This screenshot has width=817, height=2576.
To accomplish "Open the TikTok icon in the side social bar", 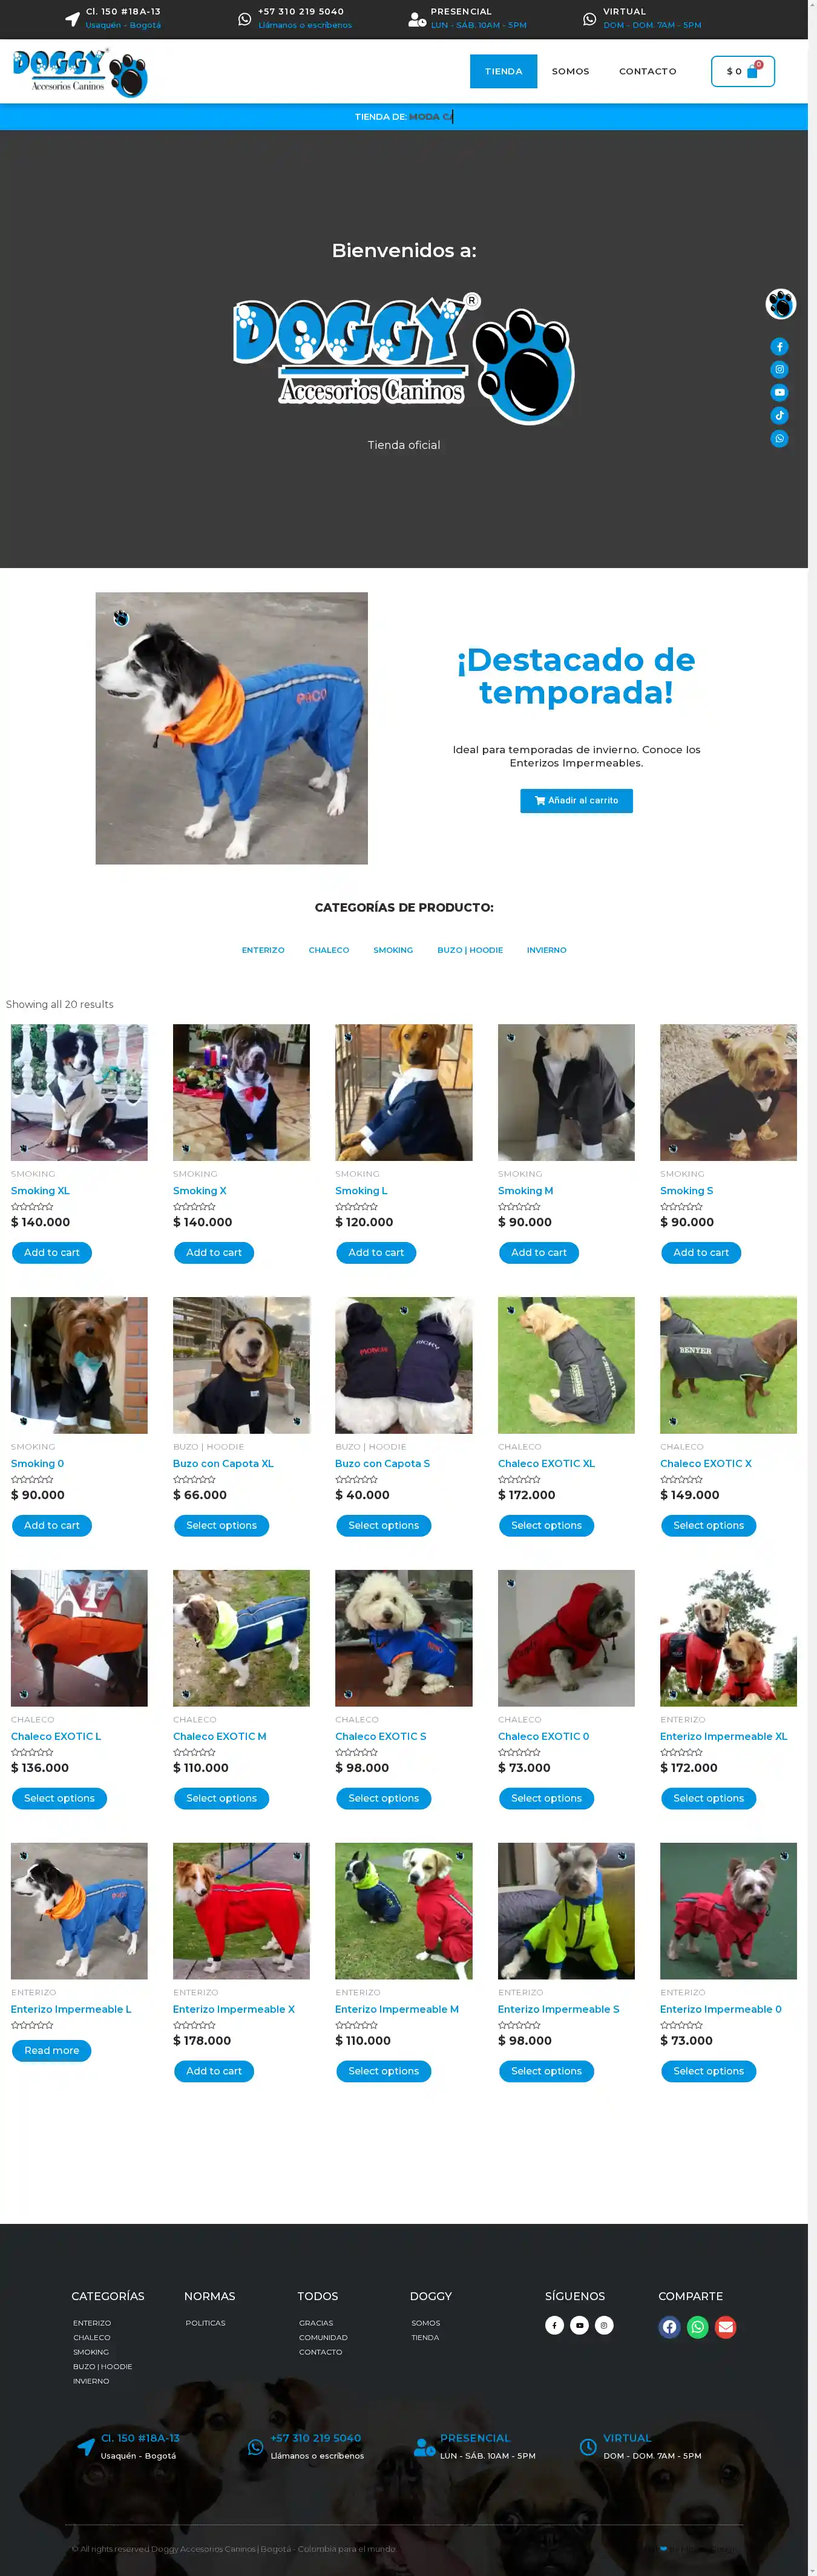I will coord(779,416).
